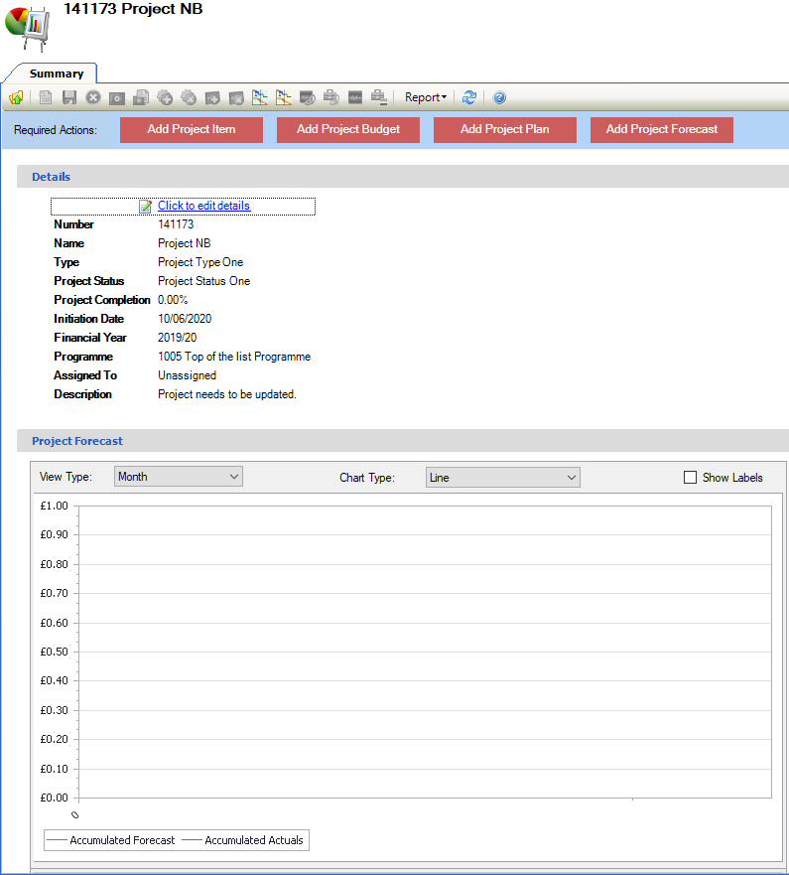Image resolution: width=789 pixels, height=875 pixels.
Task: Click the first coloured chart toolbar icon
Action: [260, 97]
